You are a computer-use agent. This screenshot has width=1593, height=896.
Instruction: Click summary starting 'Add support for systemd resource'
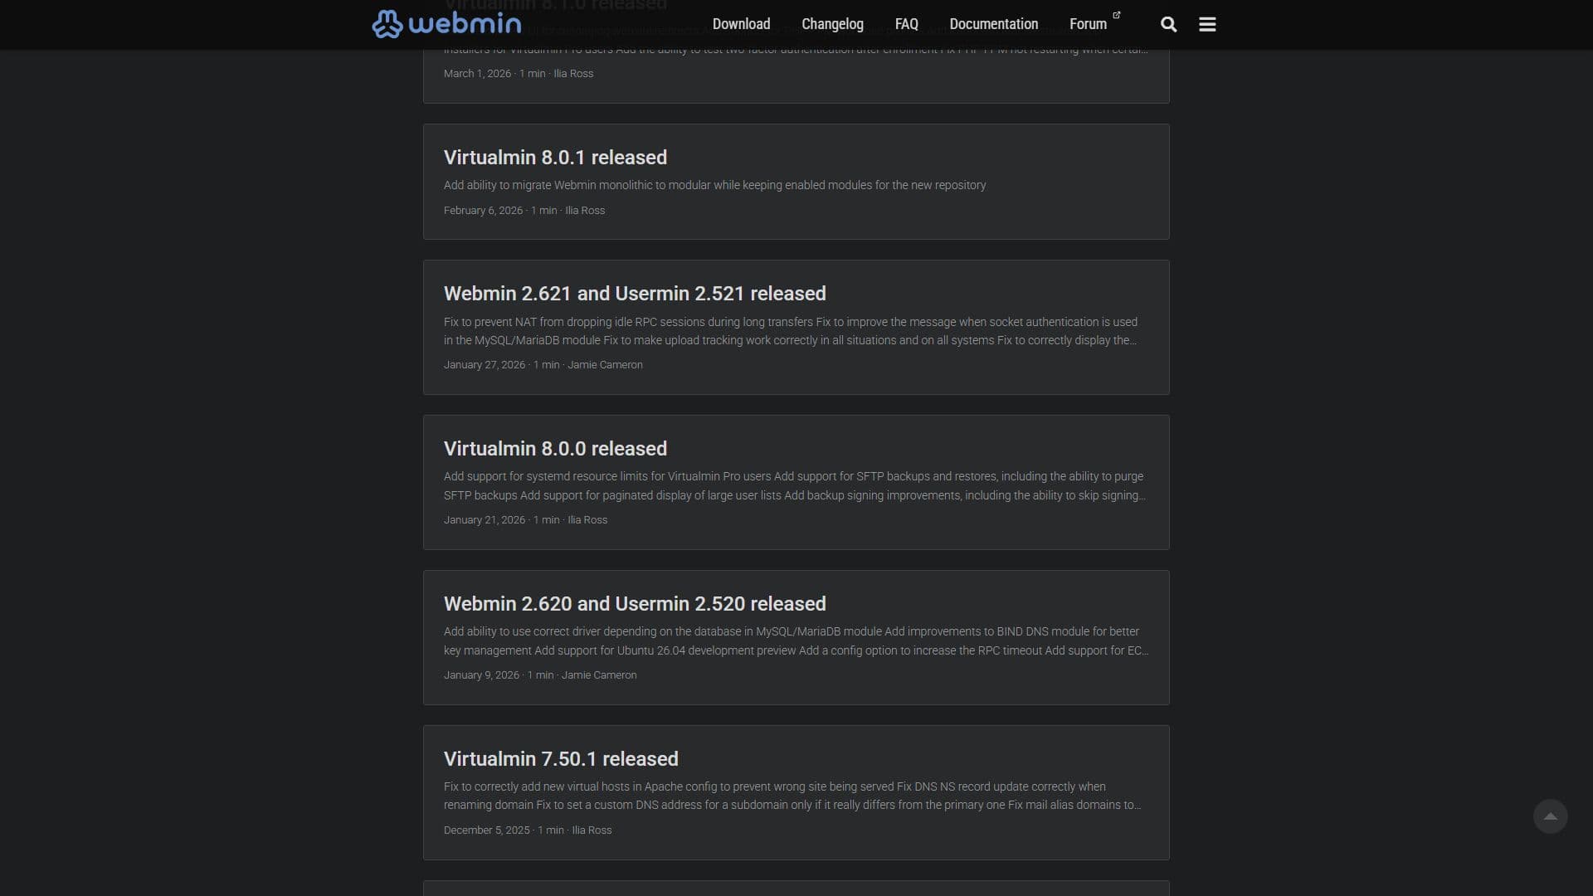click(x=795, y=486)
